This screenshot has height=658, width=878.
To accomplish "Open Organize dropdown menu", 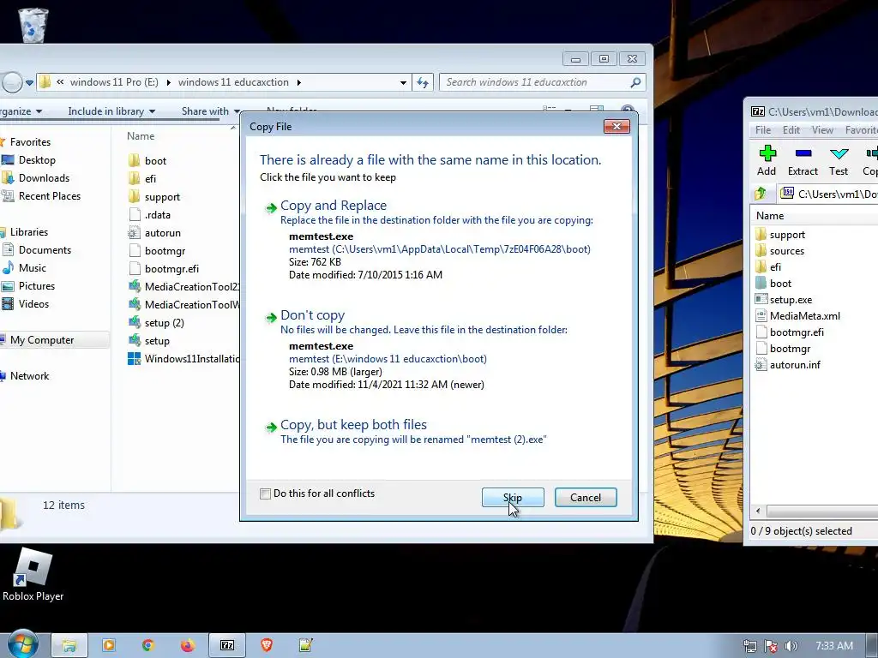I will [21, 111].
